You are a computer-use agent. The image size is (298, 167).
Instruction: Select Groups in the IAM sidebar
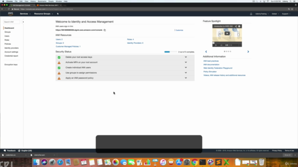tap(7, 32)
